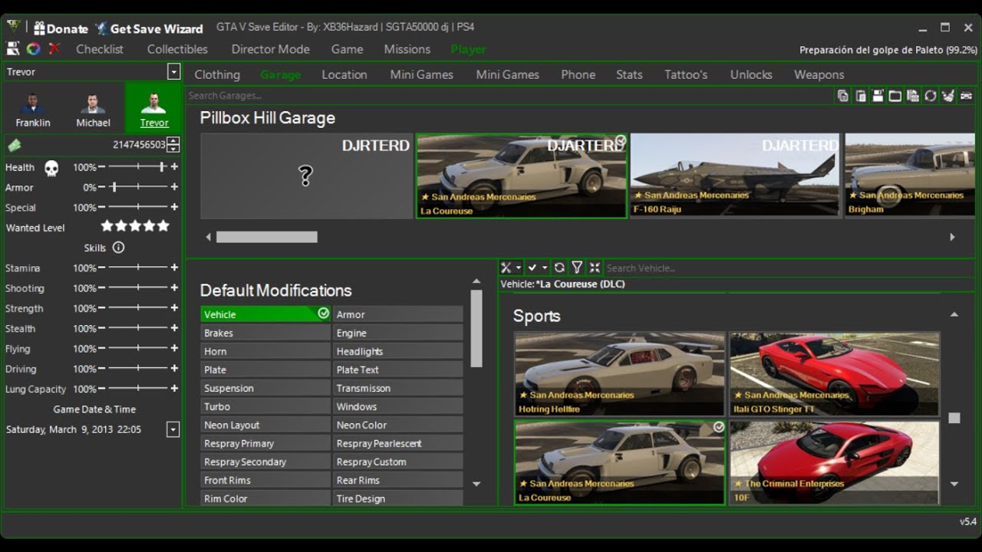
Task: Decrease money value with down stepper
Action: (x=173, y=149)
